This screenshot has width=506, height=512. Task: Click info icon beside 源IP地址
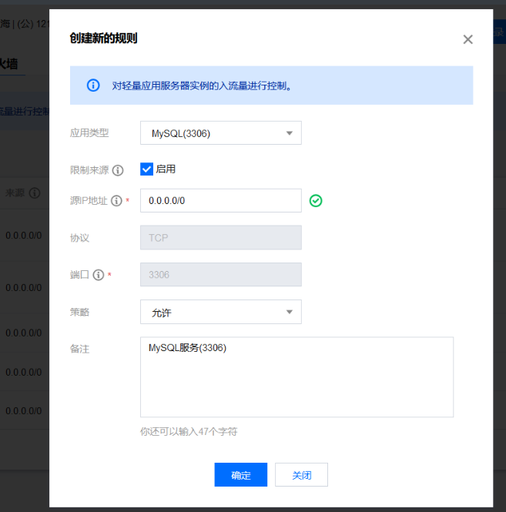[x=116, y=200]
